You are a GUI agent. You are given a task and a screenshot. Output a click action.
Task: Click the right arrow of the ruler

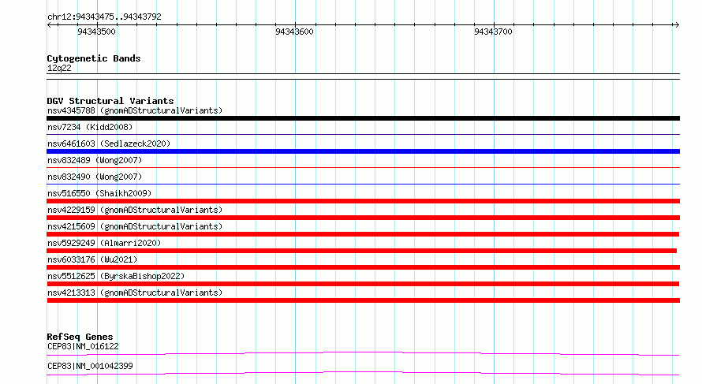(x=677, y=25)
